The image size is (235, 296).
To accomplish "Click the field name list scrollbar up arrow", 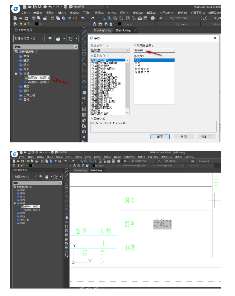I will pyautogui.click(x=127, y=60).
